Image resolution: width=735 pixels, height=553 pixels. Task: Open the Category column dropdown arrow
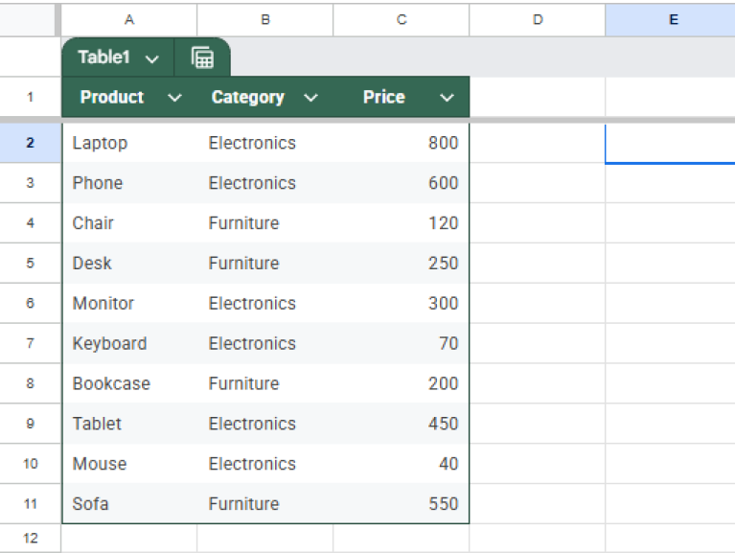point(310,98)
